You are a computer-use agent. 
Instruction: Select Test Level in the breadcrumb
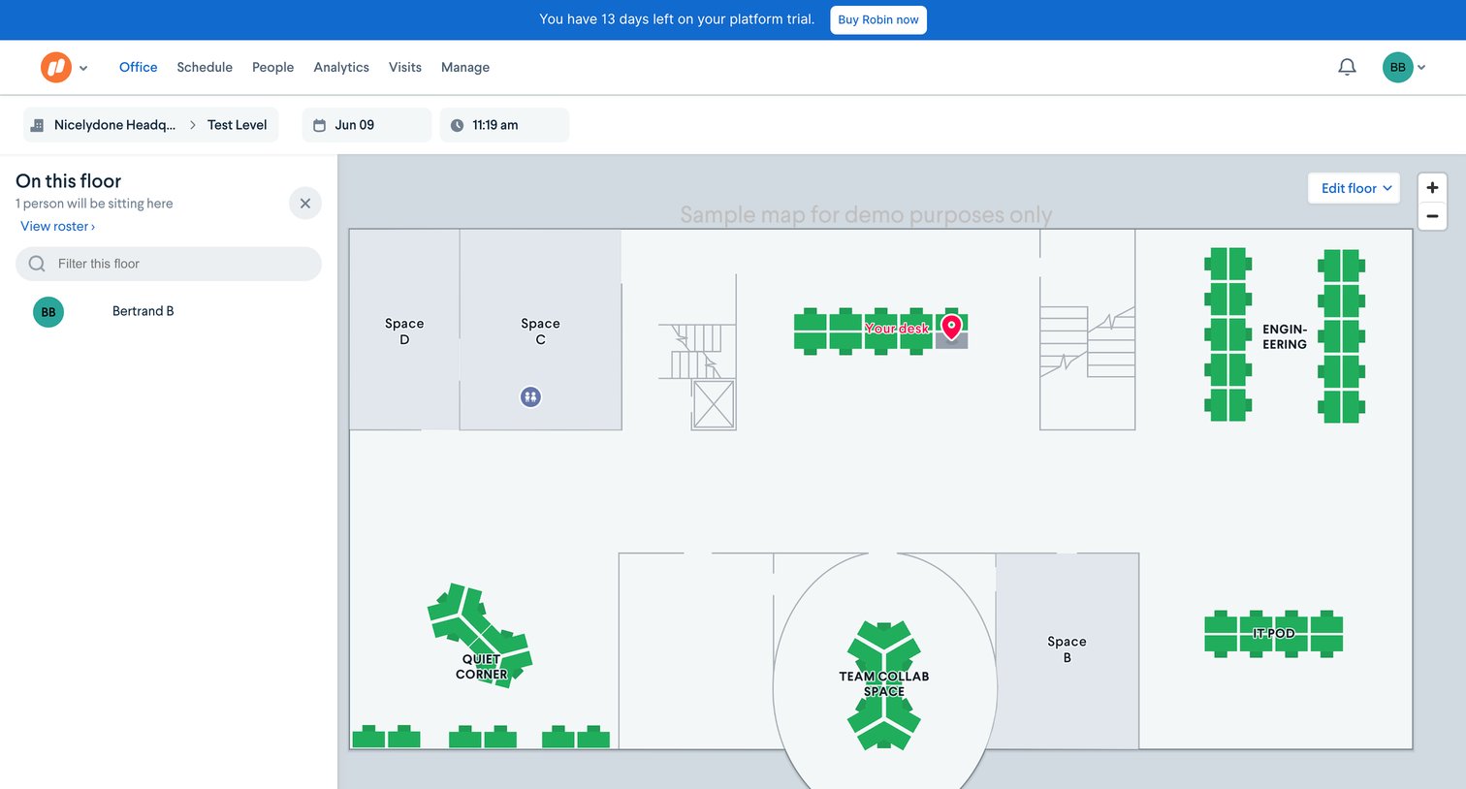pos(237,125)
